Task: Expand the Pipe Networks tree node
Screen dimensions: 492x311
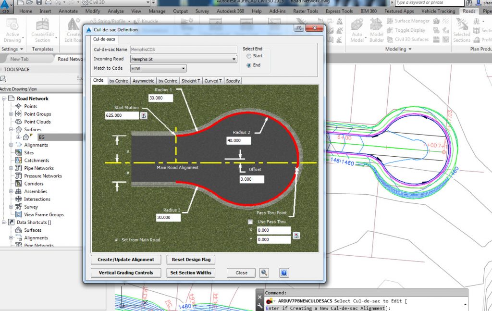Action: tap(11, 168)
